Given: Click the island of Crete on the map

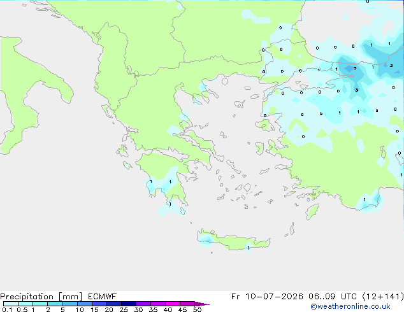Looking at the screenshot, I should pos(233,241).
